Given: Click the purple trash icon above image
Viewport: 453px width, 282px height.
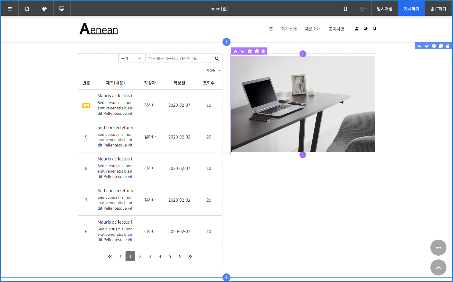Looking at the screenshot, I should [x=263, y=51].
